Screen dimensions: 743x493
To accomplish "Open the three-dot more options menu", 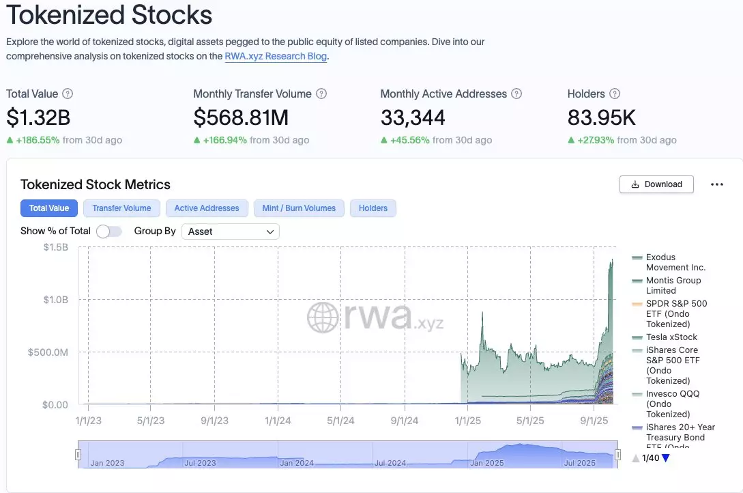I will 716,184.
